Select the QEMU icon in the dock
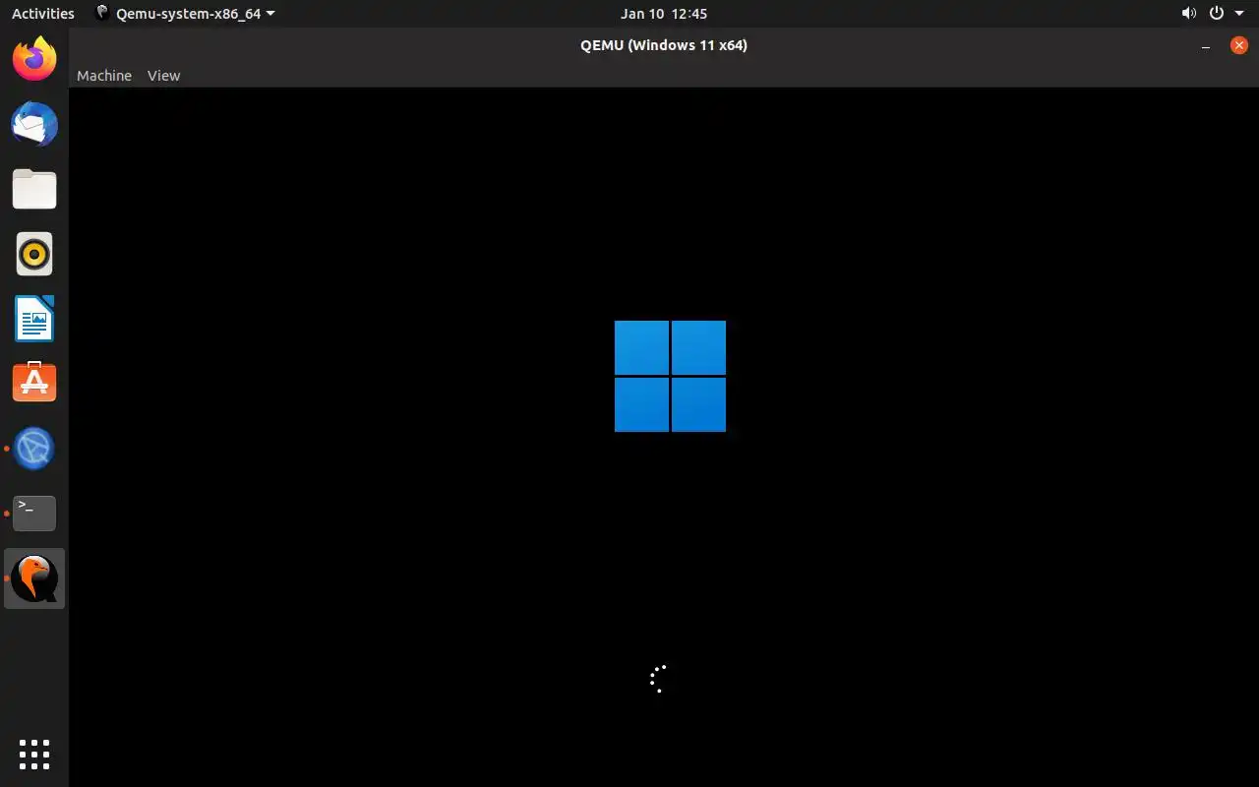The width and height of the screenshot is (1259, 787). [x=34, y=578]
